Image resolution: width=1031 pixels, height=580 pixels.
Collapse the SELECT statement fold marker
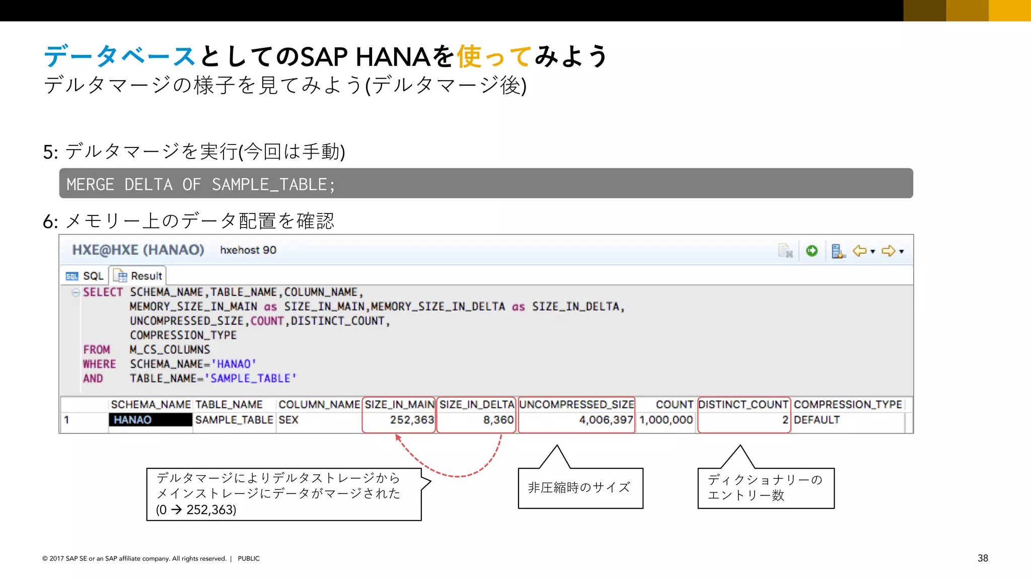coord(76,293)
